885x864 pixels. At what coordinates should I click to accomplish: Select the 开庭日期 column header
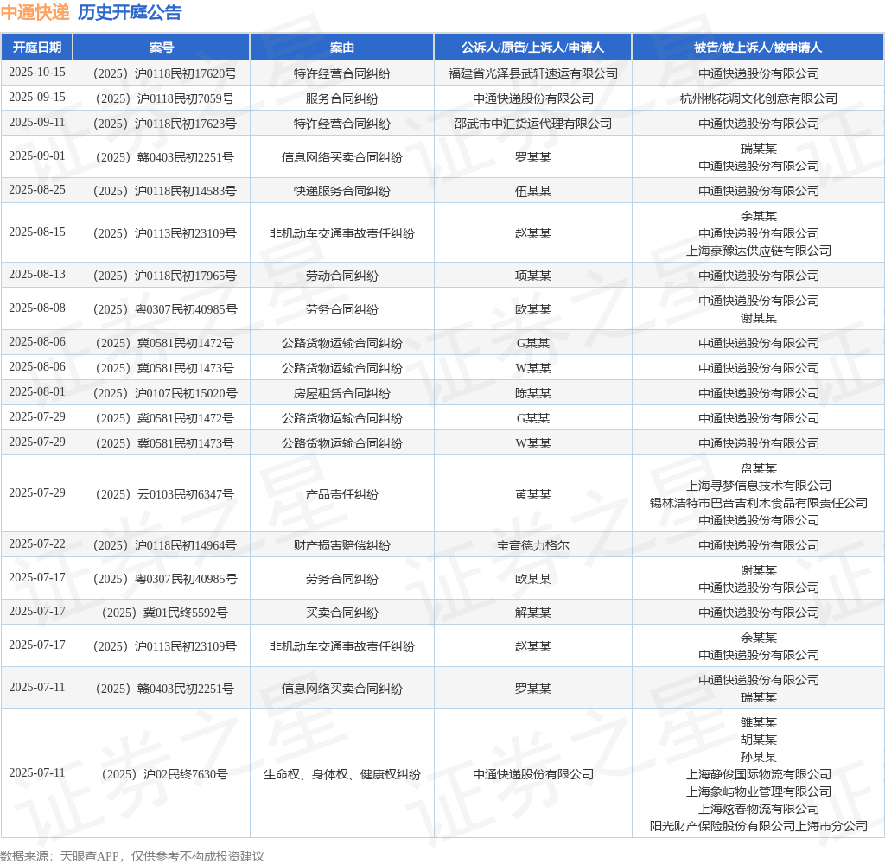37,48
